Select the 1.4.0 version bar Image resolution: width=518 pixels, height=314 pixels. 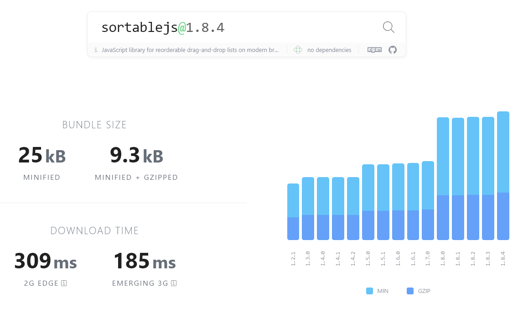323,209
